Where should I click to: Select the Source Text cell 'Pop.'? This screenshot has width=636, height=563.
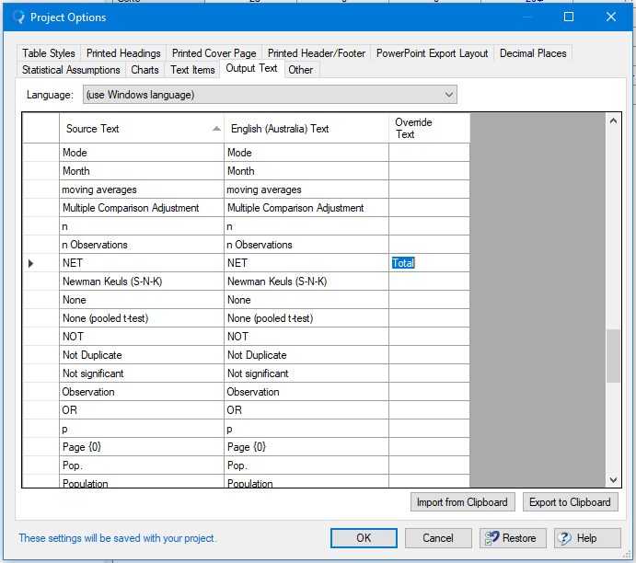142,465
